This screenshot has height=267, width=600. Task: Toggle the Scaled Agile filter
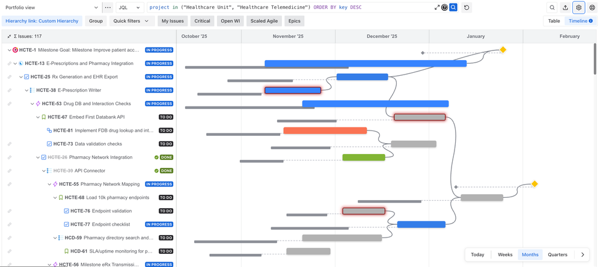[264, 21]
